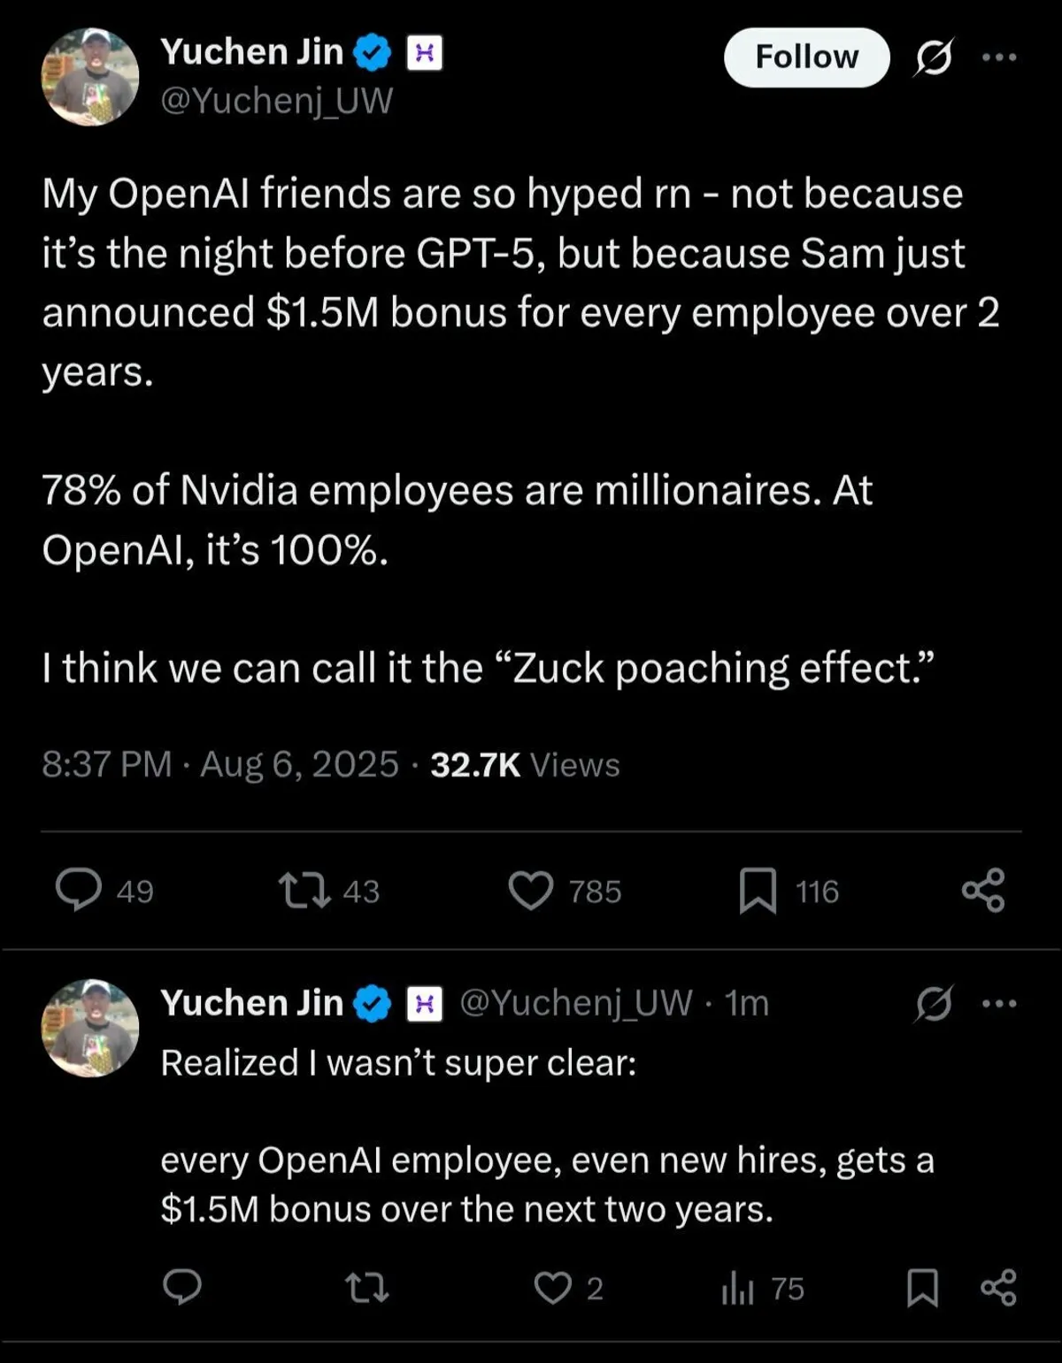
Task: Reply to the main tweet
Action: [x=79, y=890]
